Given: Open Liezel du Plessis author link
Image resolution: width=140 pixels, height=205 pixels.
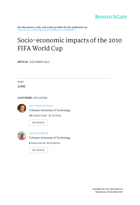Looking at the screenshot, I should tap(39, 133).
